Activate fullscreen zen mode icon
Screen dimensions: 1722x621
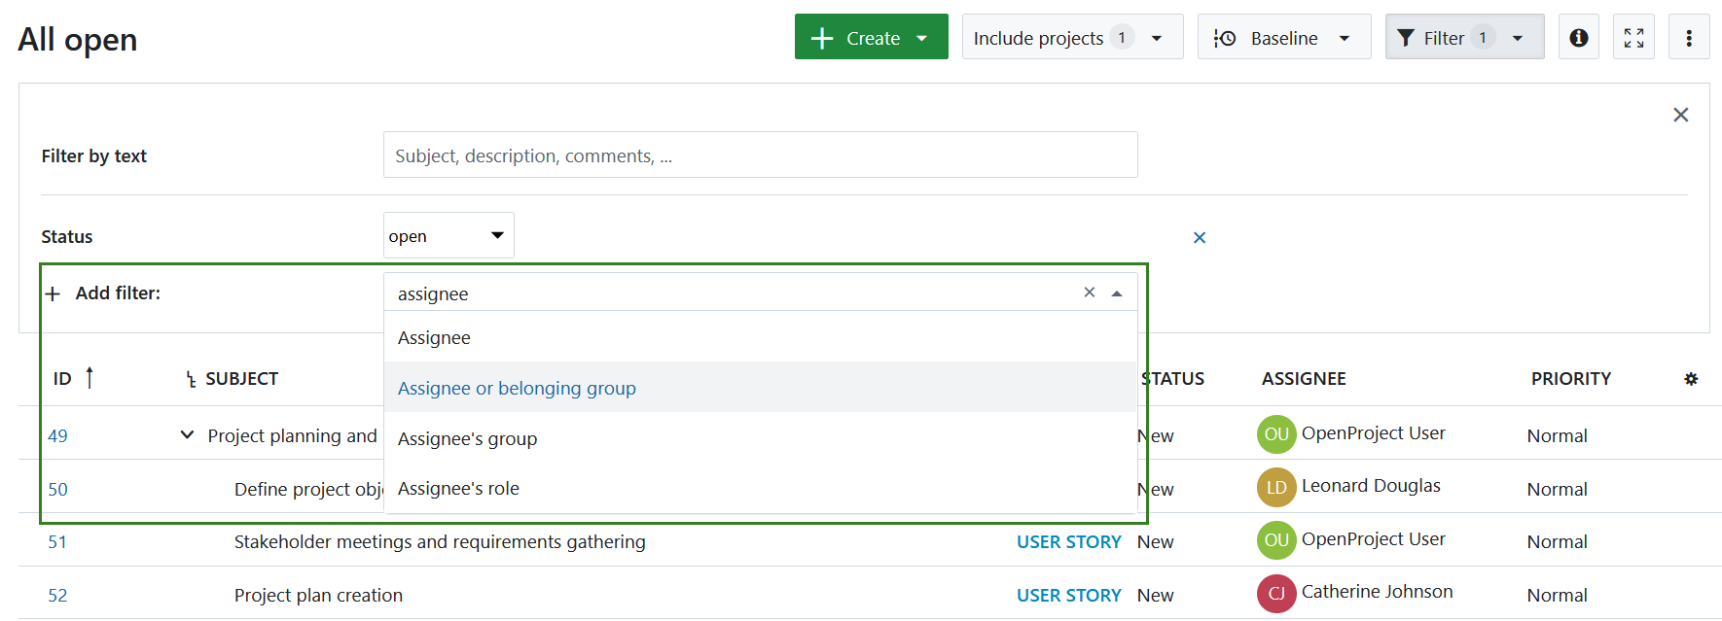(1633, 37)
